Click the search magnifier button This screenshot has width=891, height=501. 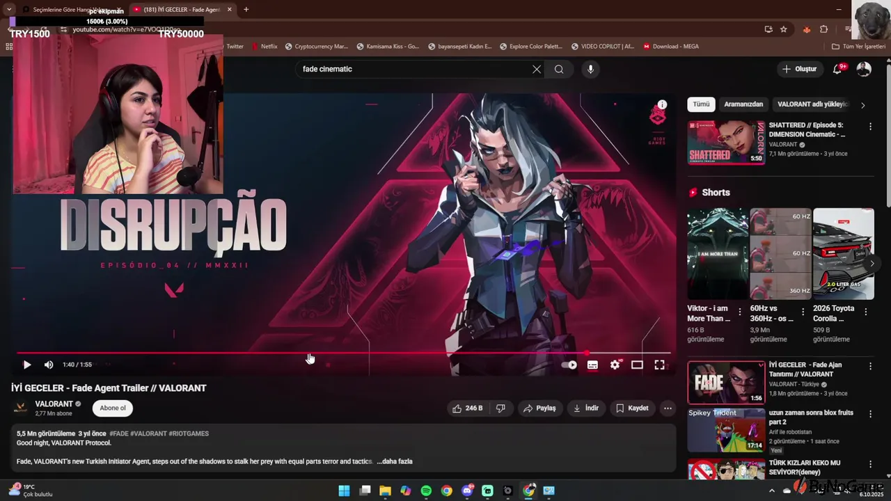pos(559,69)
